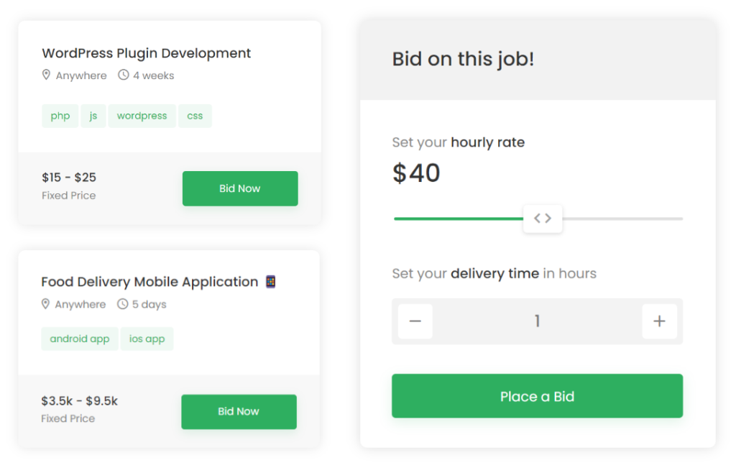
Task: Select the css skill tag
Action: tap(195, 116)
